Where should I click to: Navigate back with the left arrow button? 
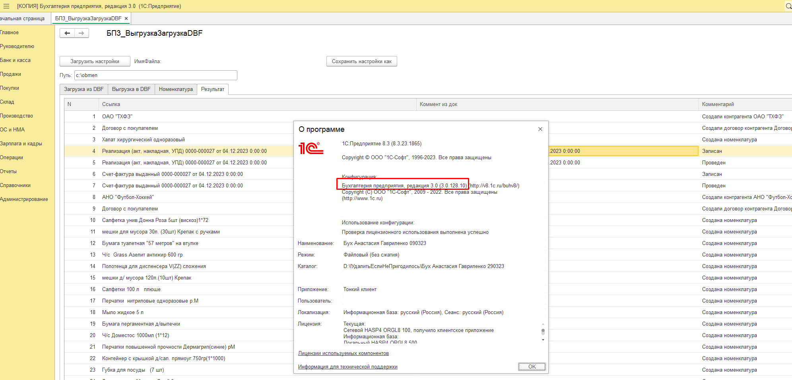tap(67, 33)
